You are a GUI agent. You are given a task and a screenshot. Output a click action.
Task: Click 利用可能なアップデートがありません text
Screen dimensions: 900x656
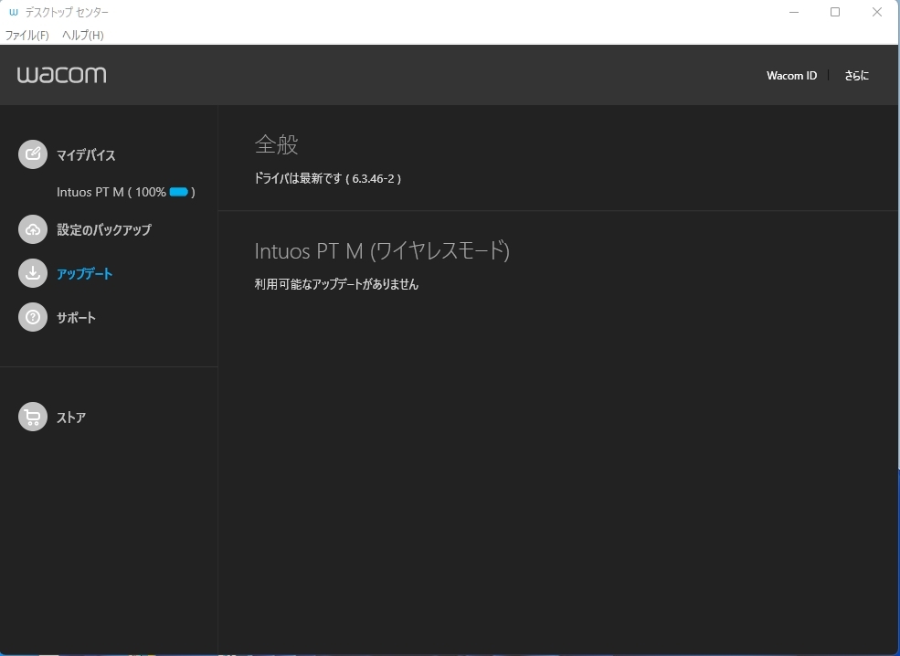(336, 284)
